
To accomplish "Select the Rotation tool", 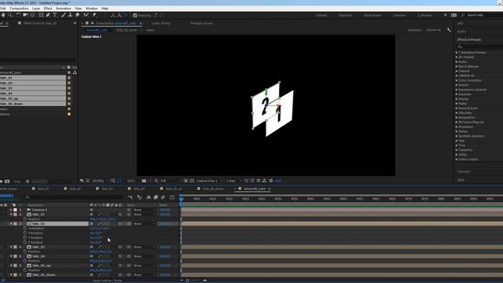I will click(x=18, y=15).
